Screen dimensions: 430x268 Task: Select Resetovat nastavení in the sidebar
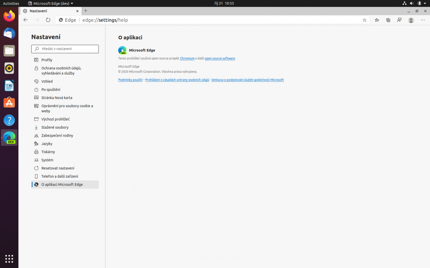(x=58, y=168)
